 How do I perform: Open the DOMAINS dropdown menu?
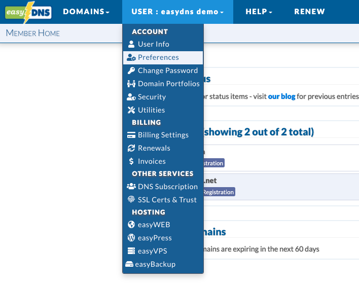click(86, 12)
